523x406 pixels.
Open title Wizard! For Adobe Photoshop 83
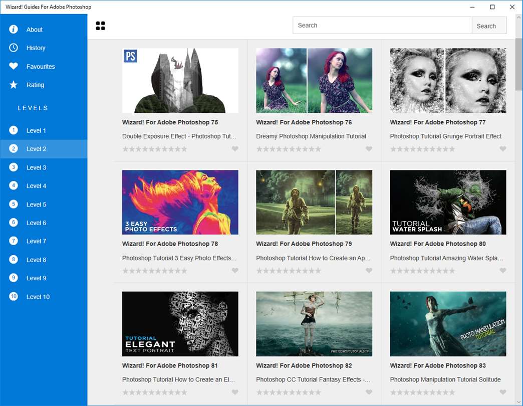pyautogui.click(x=438, y=365)
